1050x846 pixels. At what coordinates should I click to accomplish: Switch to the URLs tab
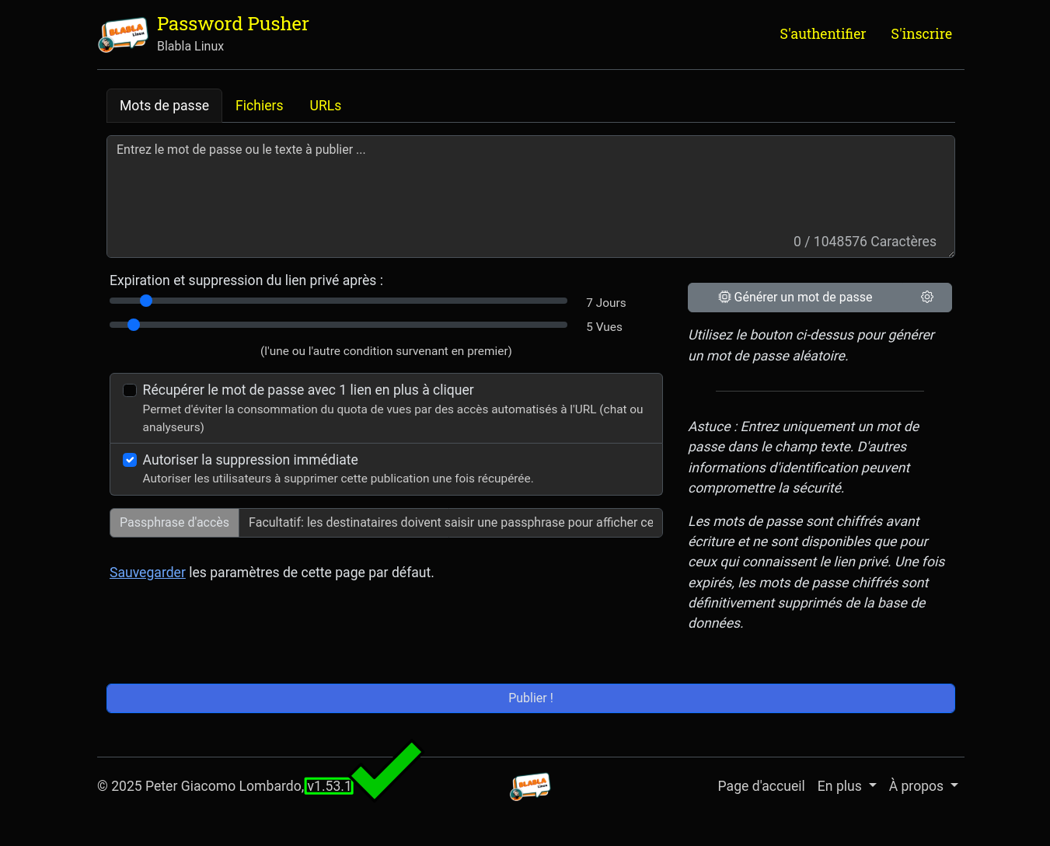(x=325, y=106)
